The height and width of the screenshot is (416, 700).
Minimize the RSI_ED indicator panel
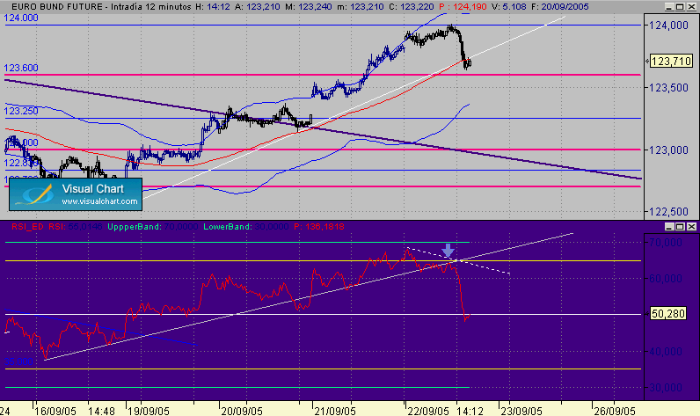coord(669,227)
